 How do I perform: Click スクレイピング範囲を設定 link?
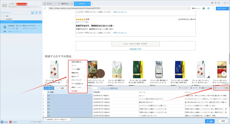(109, 88)
